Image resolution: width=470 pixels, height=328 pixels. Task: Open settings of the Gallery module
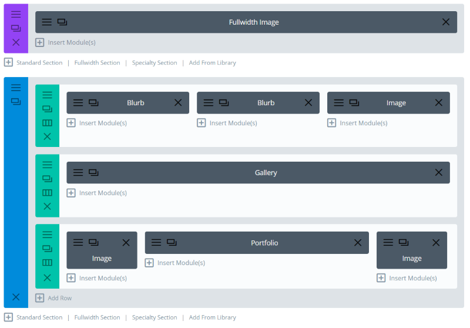(x=78, y=172)
